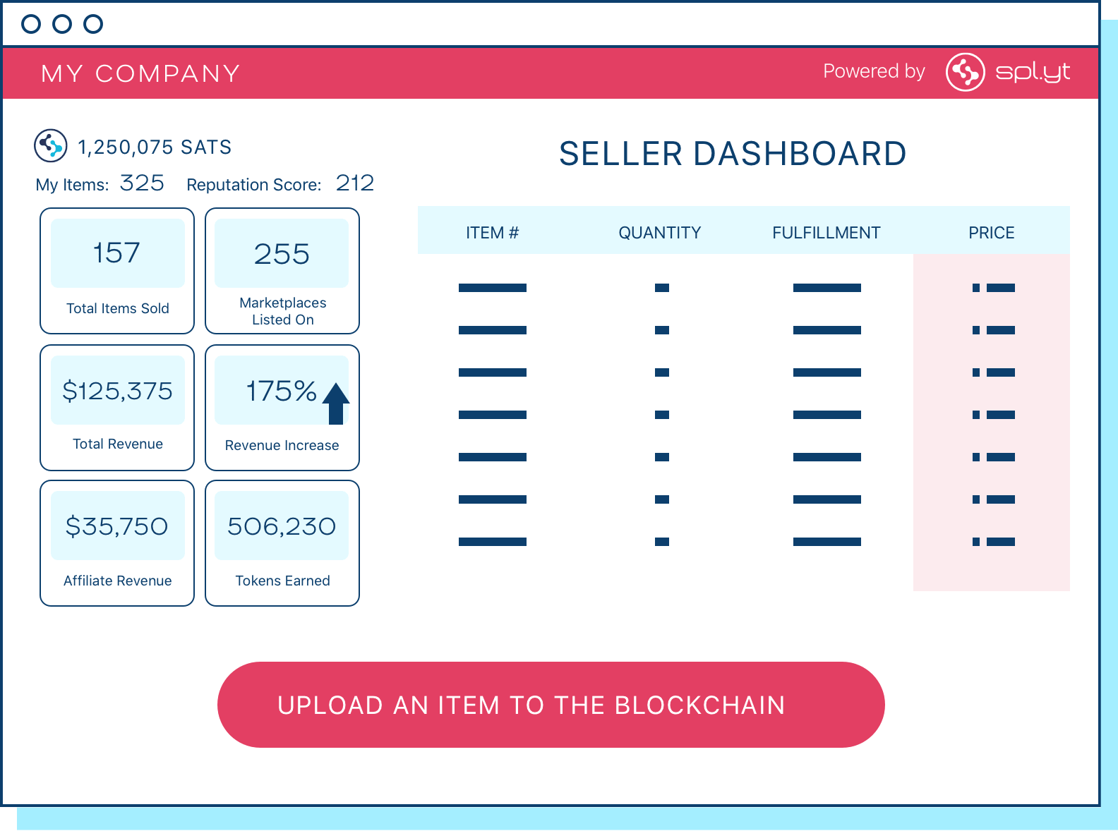Click the Reputation Score value 212
The width and height of the screenshot is (1118, 831).
(x=354, y=183)
